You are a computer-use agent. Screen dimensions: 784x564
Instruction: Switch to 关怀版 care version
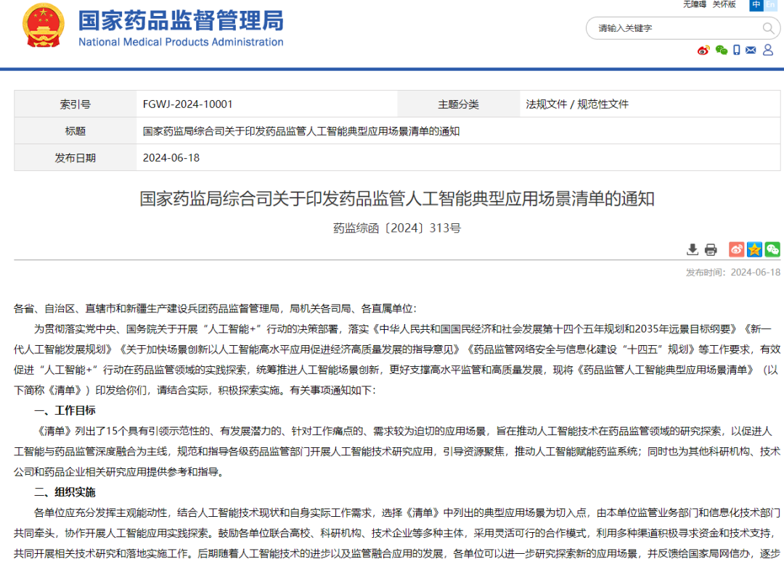coord(724,4)
